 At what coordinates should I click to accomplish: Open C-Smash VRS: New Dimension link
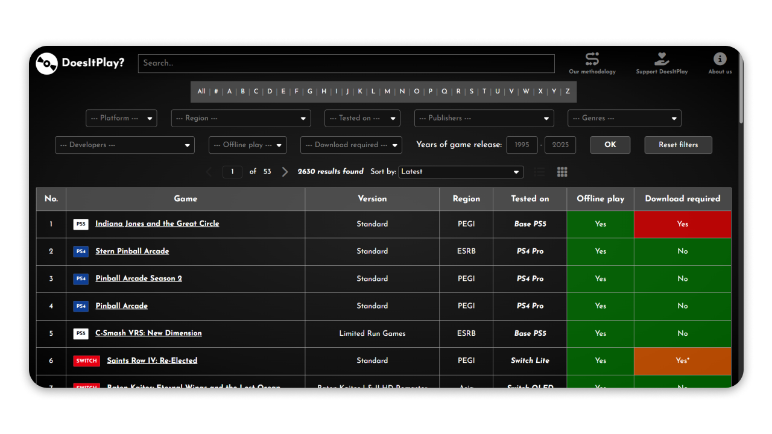[148, 333]
